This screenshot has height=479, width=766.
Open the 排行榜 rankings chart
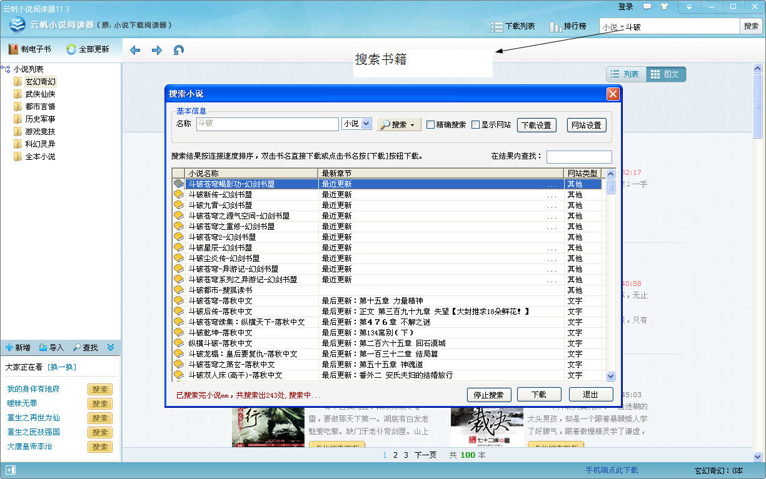(x=568, y=27)
